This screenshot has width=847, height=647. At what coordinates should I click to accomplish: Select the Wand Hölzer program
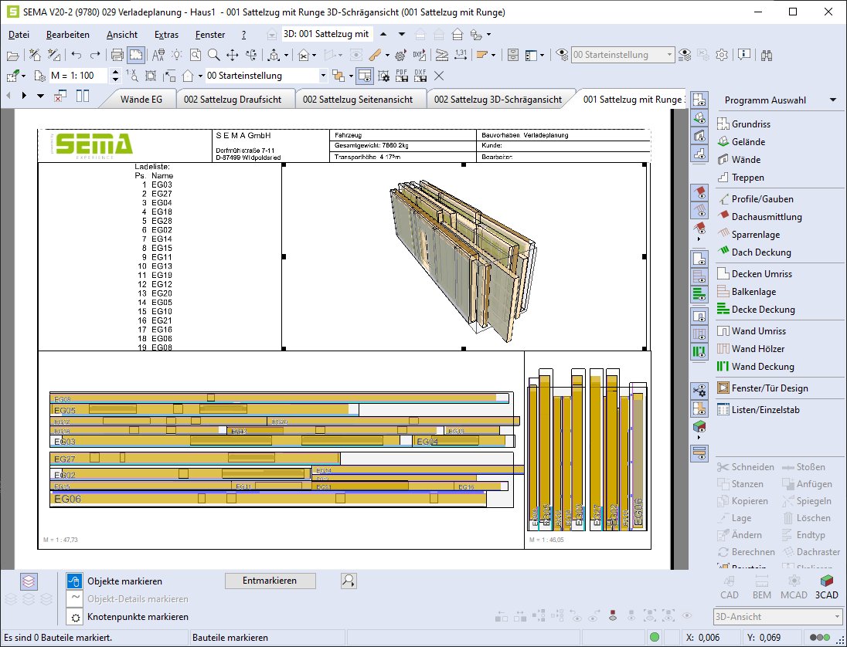751,348
